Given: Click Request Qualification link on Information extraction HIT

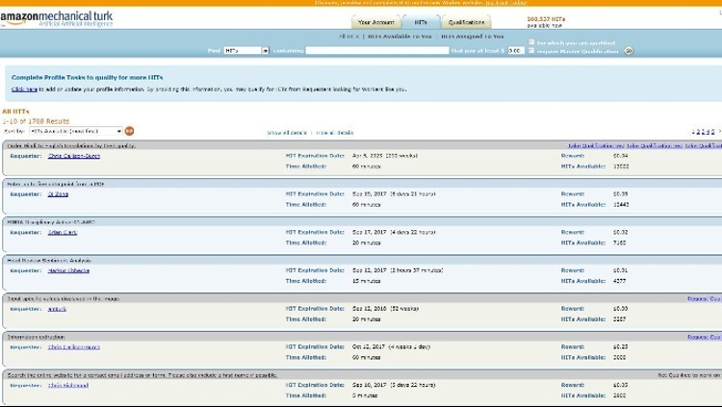Looking at the screenshot, I should click(x=705, y=337).
